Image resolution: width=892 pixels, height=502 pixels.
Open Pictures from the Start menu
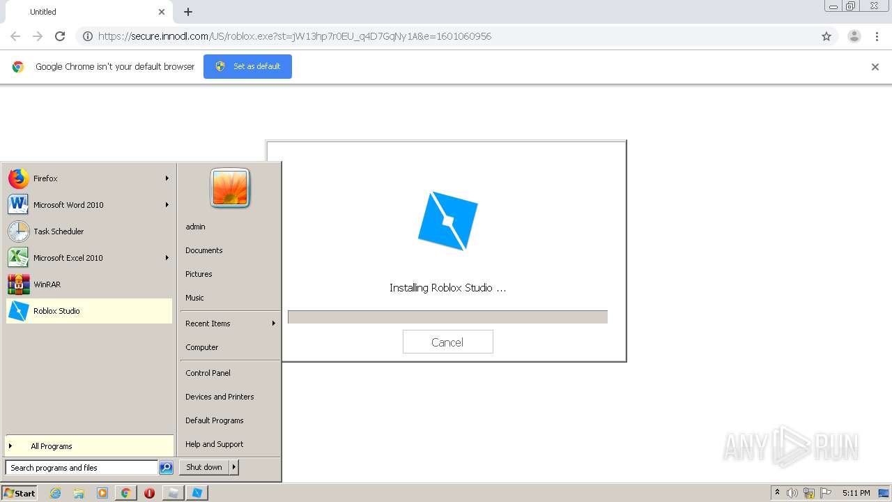tap(230, 274)
